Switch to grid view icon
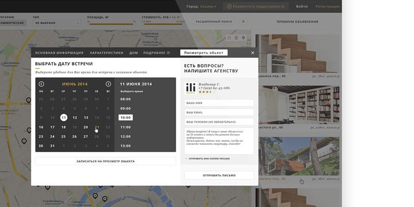Screen dimensions: 414x207 [x=229, y=38]
